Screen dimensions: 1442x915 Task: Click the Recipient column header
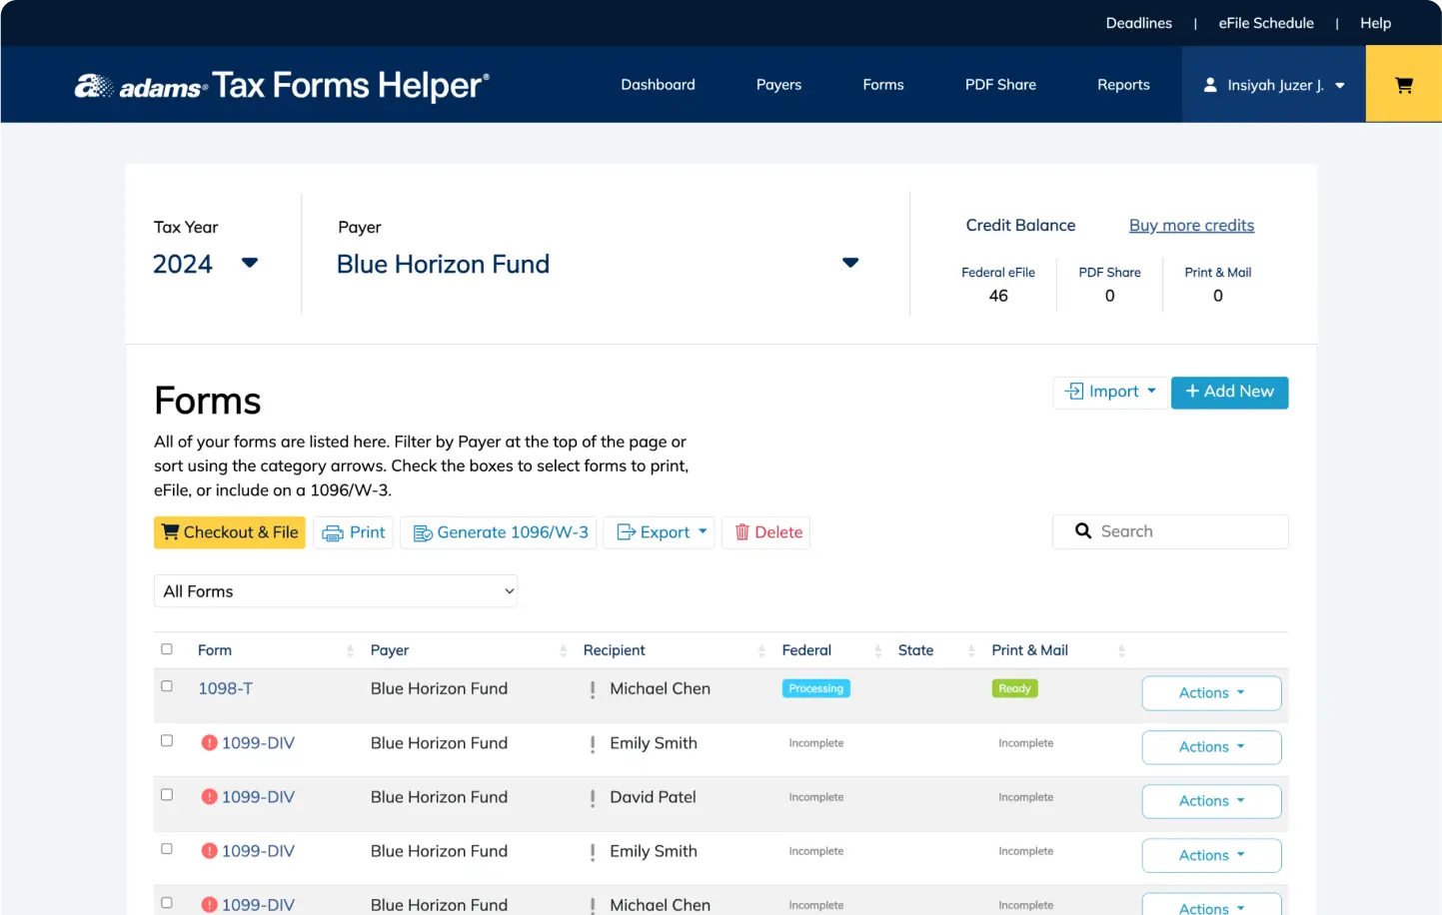(614, 650)
